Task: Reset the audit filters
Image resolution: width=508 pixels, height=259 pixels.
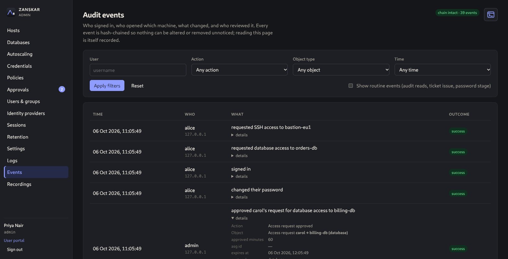Action: 137,86
